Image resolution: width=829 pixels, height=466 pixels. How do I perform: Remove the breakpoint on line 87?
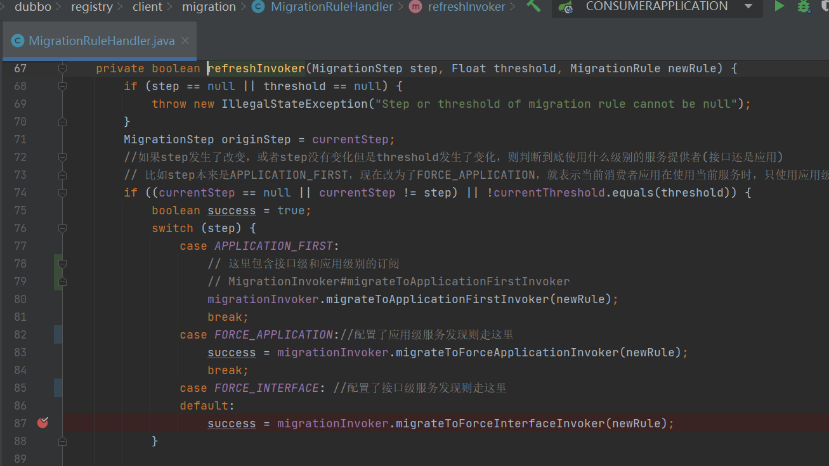coord(42,422)
